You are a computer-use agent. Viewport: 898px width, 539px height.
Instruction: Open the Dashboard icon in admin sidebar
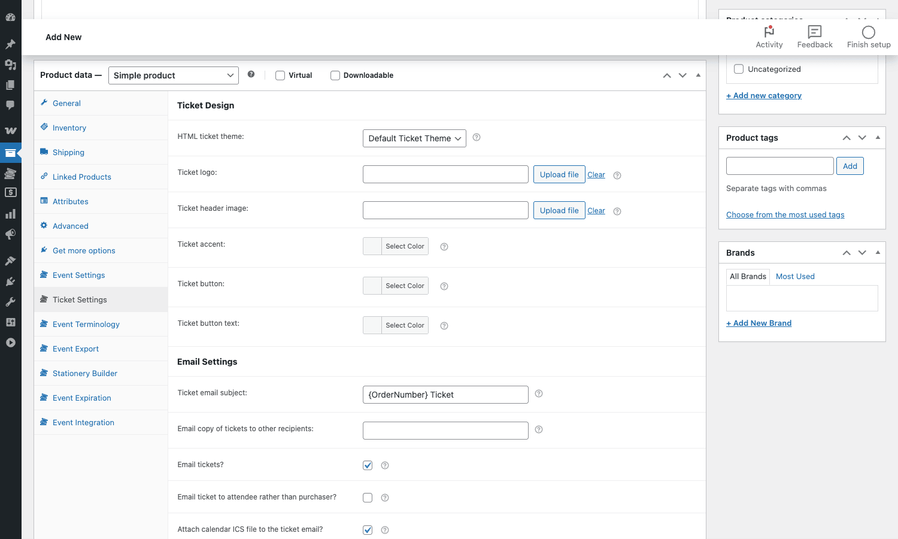pyautogui.click(x=10, y=17)
